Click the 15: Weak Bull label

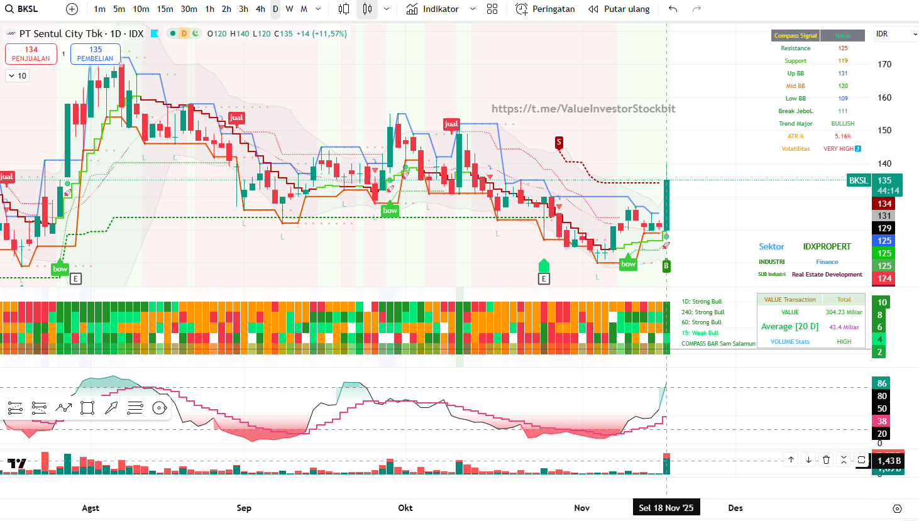[x=700, y=333]
